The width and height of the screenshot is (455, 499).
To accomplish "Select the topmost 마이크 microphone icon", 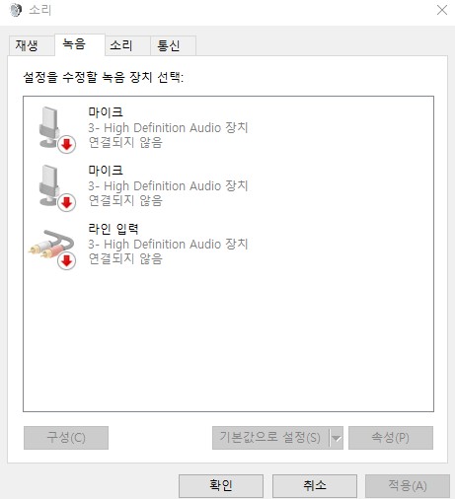I will click(50, 127).
